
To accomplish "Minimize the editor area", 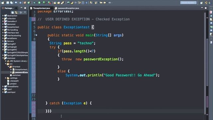I will pyautogui.click(x=202, y=8).
